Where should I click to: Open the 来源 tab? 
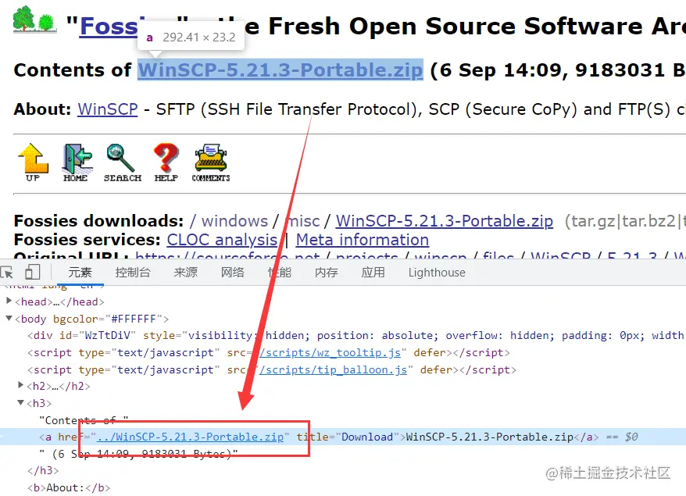pos(185,273)
